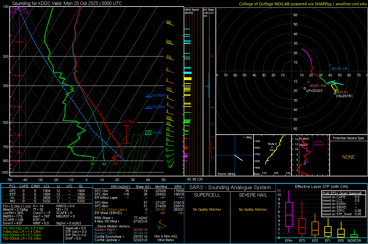368x244 pixels.
Task: Click the 'Corfidi Downshear =' line
Action: (x=121, y=237)
